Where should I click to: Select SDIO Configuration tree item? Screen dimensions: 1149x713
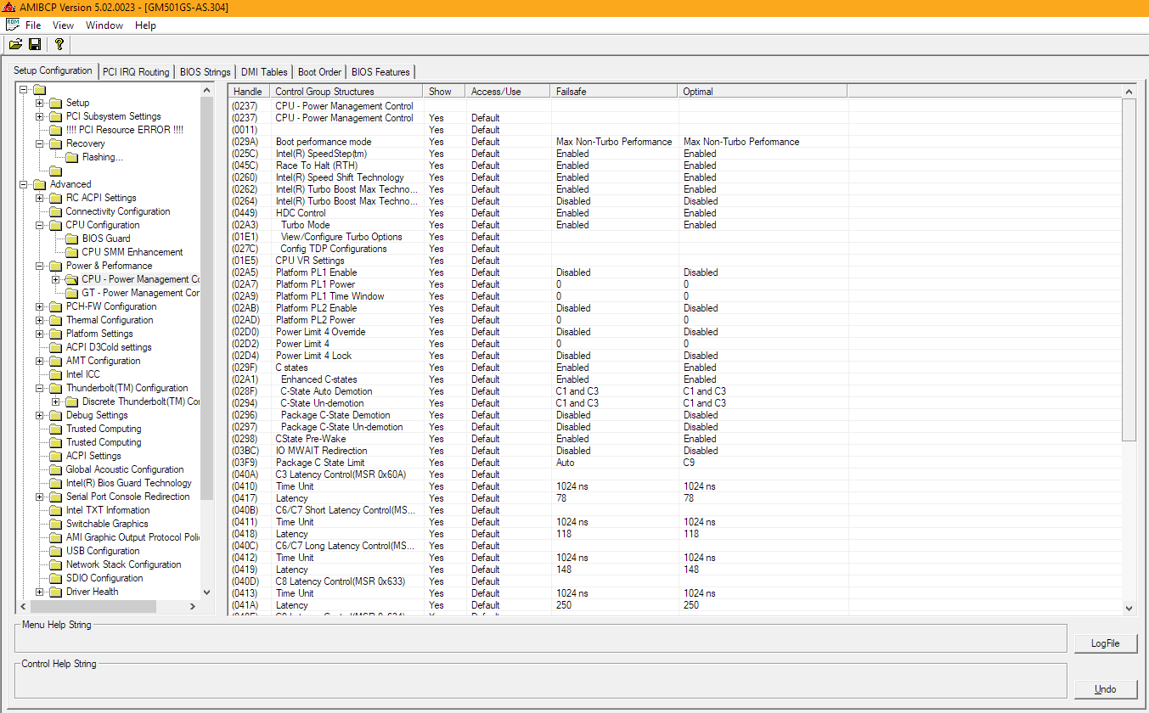point(104,578)
